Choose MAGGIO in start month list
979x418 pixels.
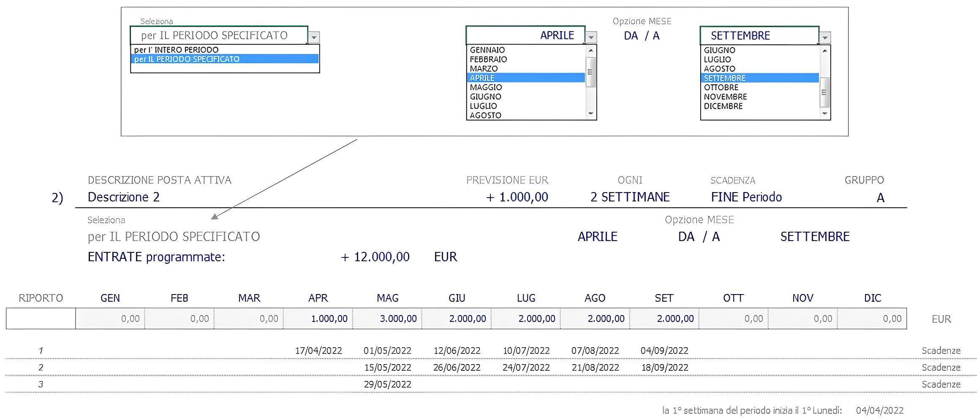[x=526, y=87]
